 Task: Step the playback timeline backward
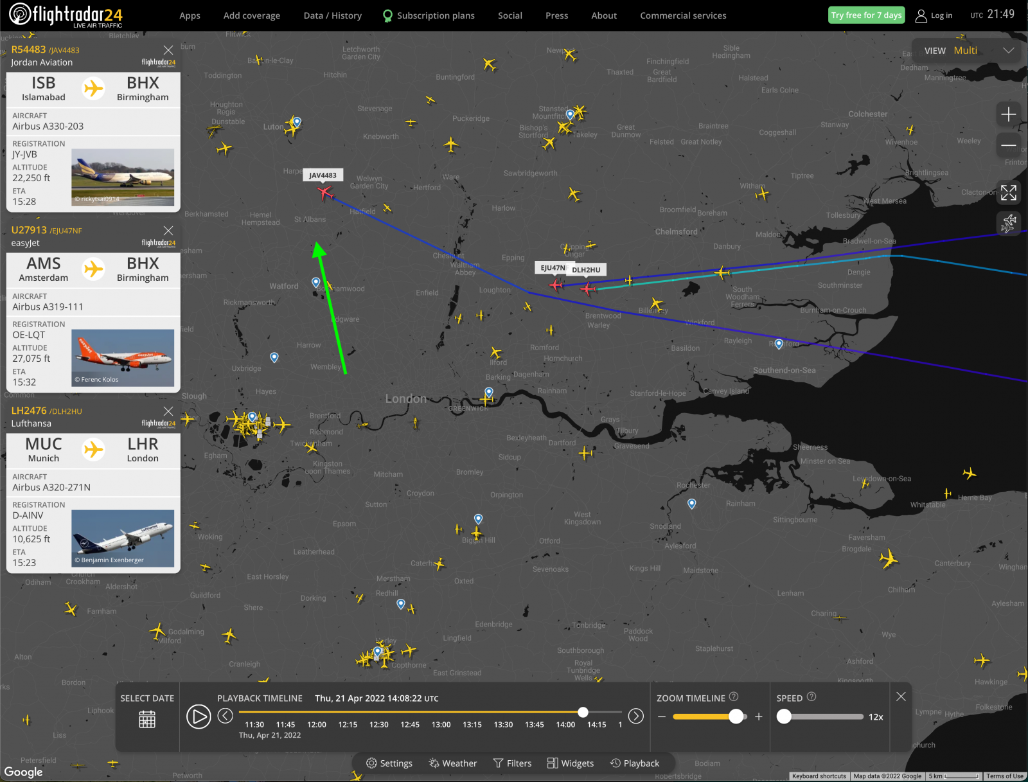pos(225,716)
